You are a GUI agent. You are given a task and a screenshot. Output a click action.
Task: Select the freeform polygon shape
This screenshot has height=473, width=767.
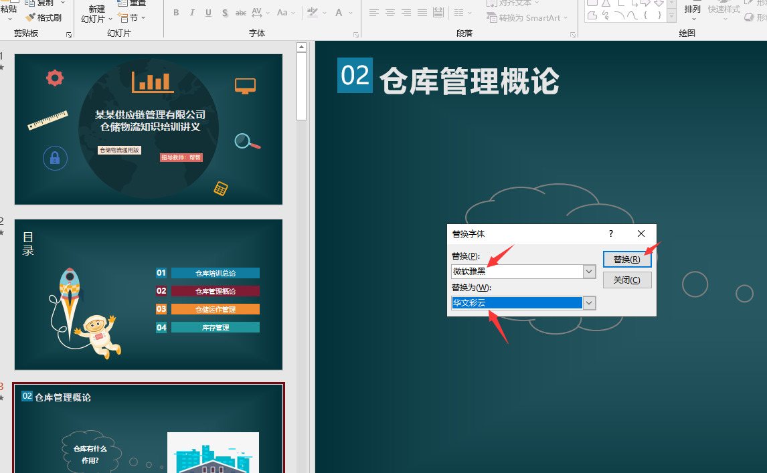(x=592, y=15)
